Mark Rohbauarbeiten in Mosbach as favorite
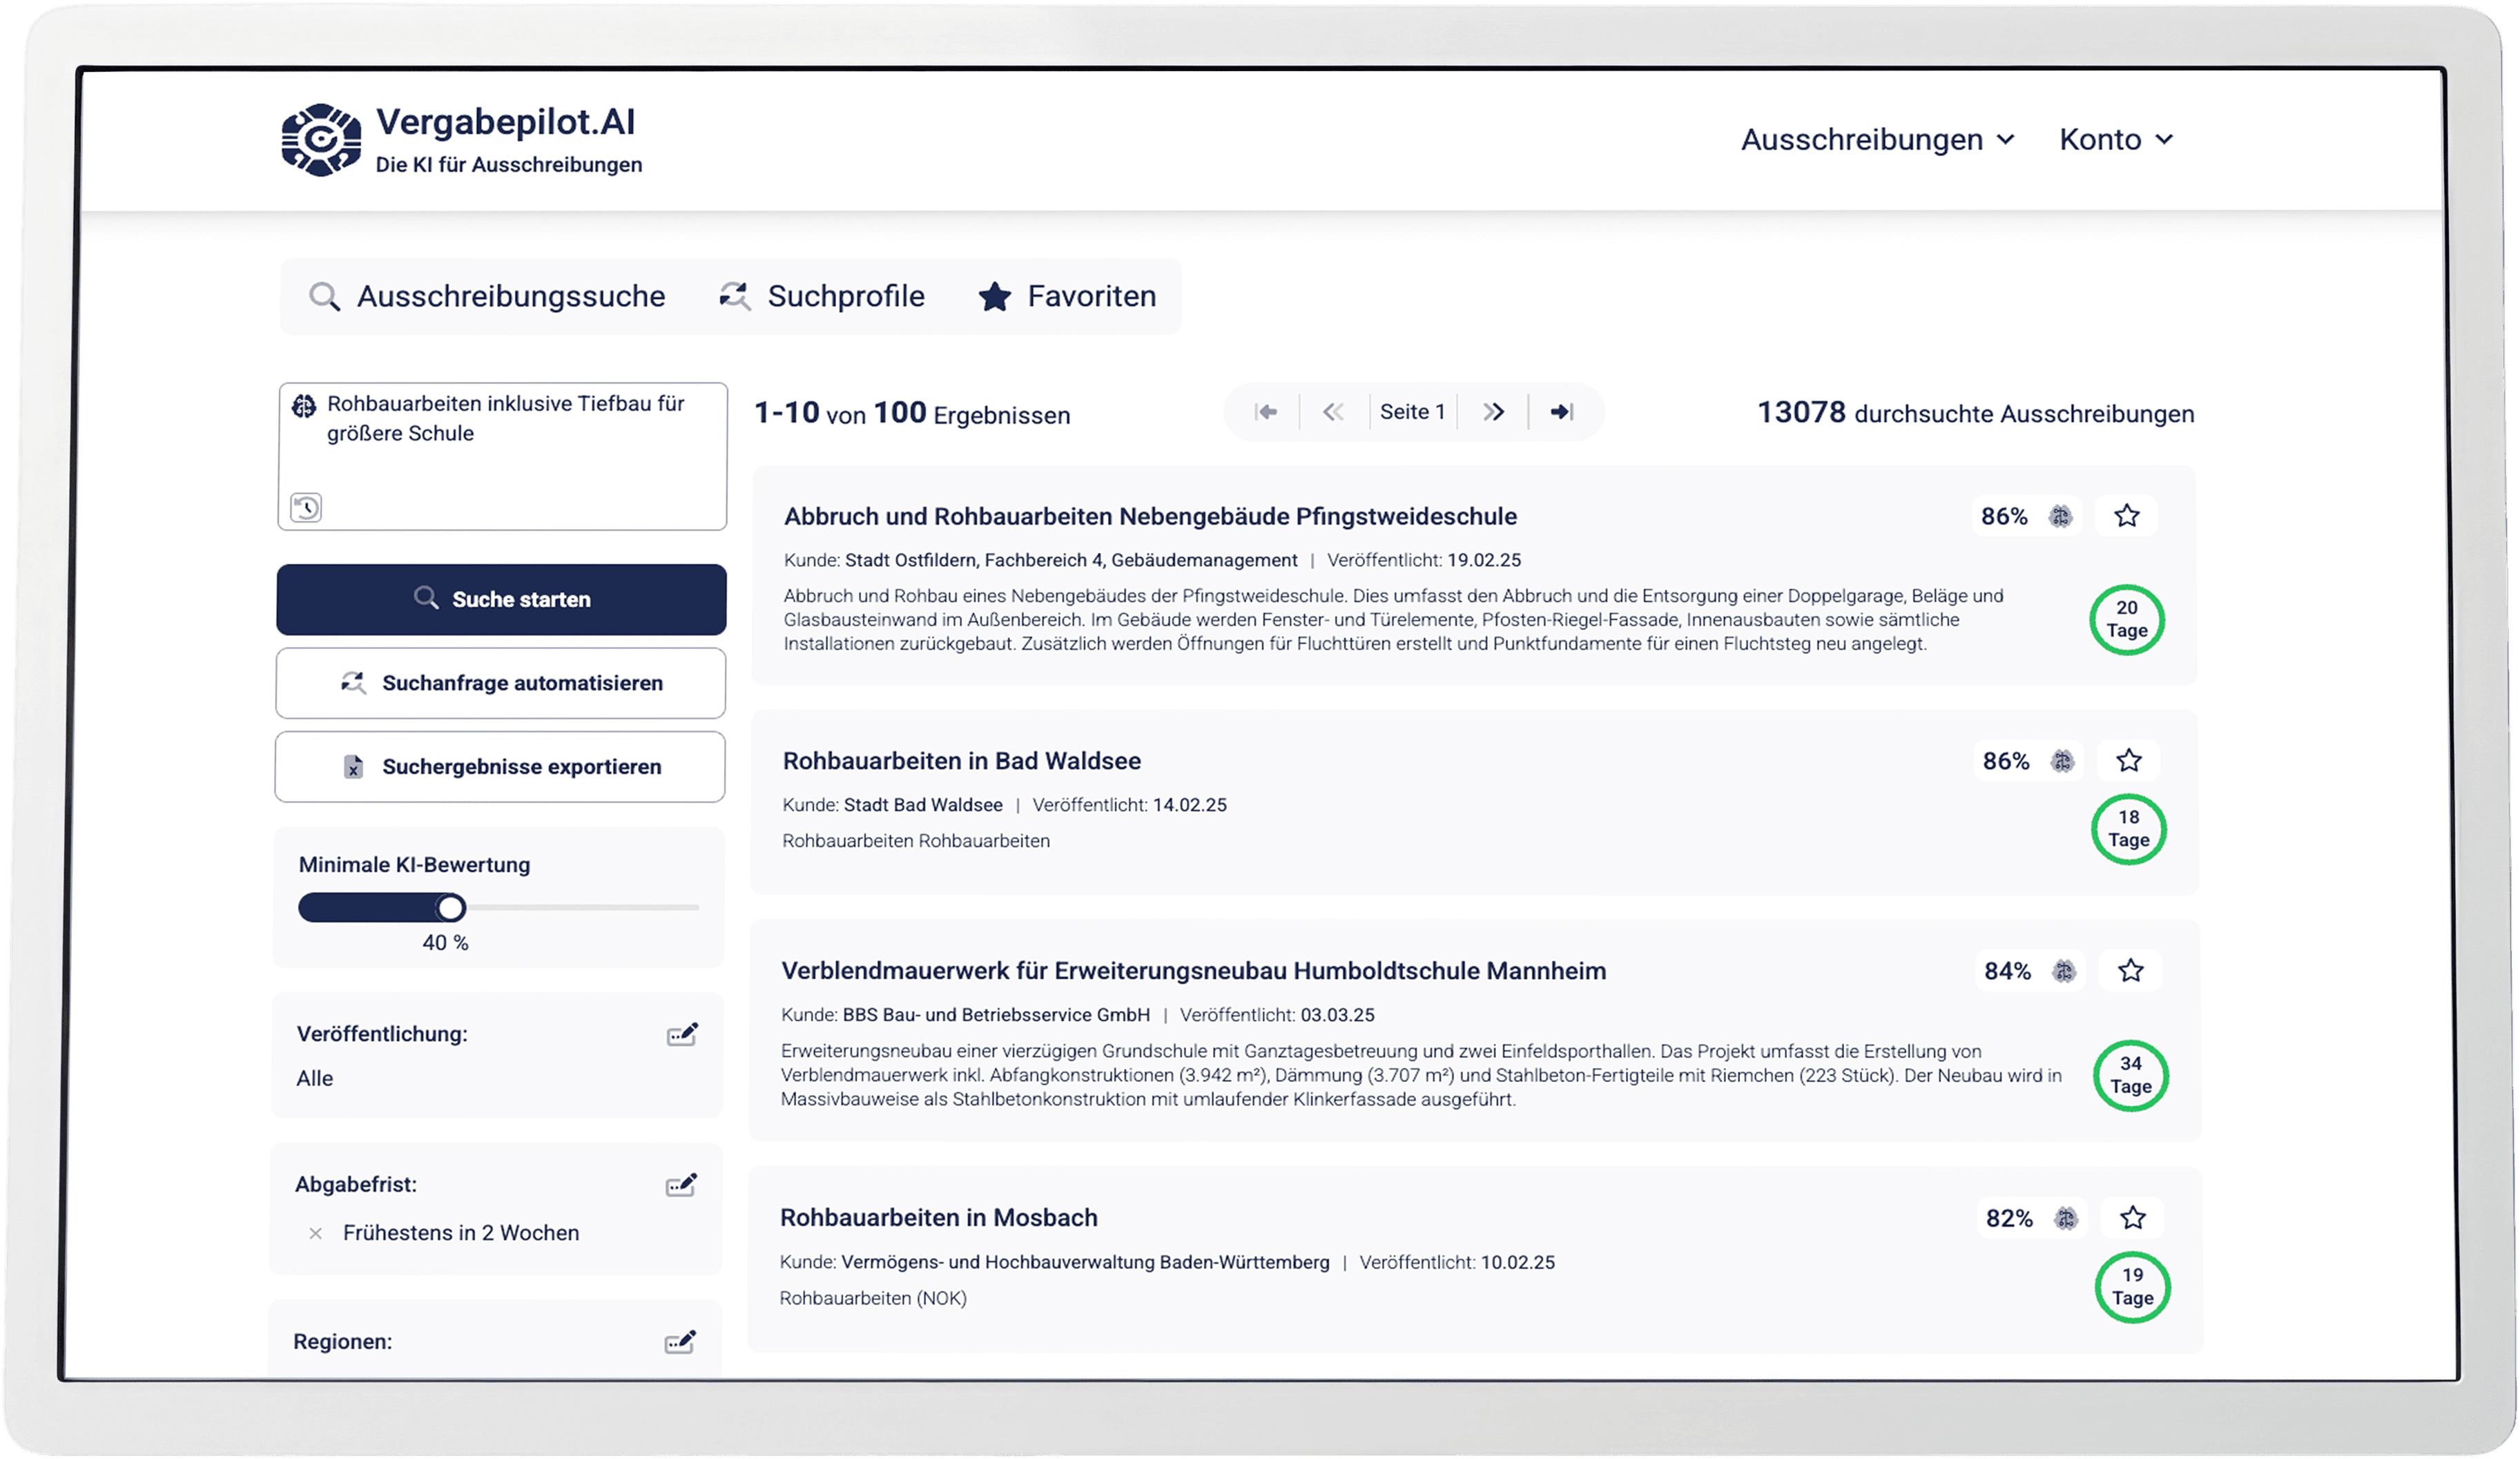Viewport: 2520px width, 1459px height. point(2133,1218)
